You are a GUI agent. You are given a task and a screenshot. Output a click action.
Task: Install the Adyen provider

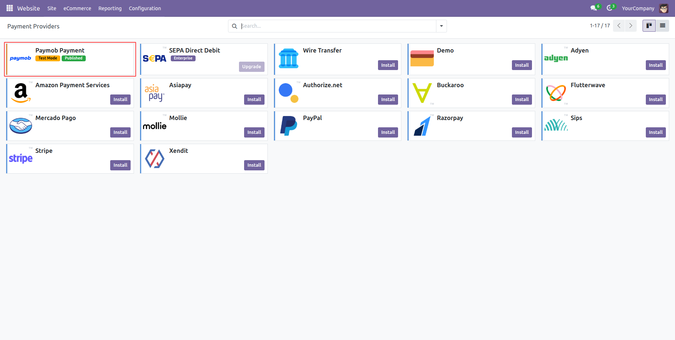pos(656,65)
